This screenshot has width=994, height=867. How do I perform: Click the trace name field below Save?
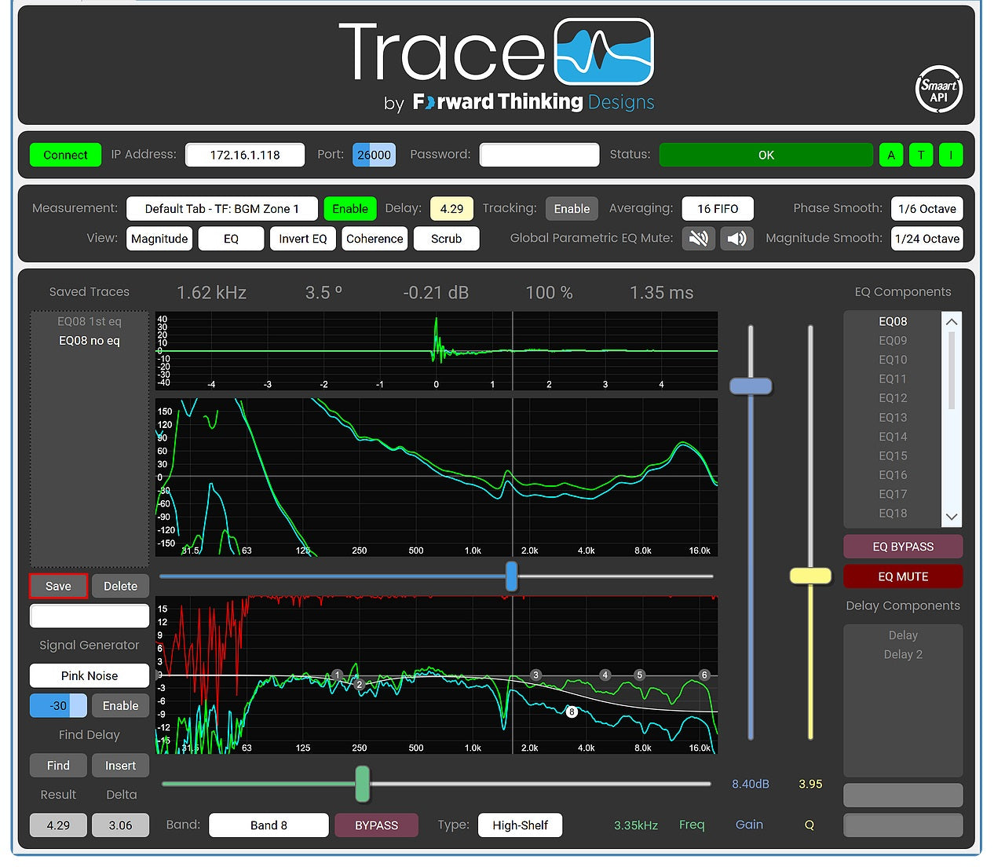point(90,616)
